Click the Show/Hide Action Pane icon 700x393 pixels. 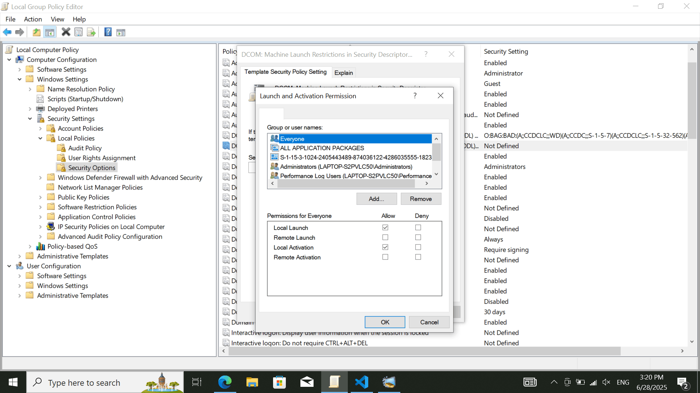point(121,33)
